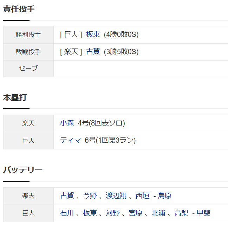Select 板東 in the 巨人 battery row
This screenshot has height=225, width=228.
coord(90,213)
